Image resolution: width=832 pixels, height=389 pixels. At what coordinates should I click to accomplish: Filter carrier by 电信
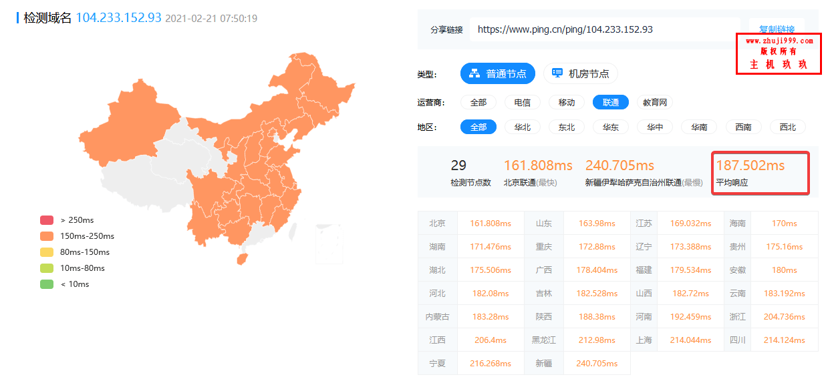[523, 103]
